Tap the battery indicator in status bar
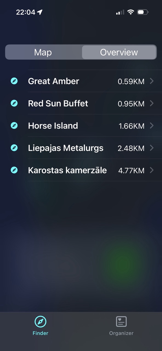 tap(143, 12)
